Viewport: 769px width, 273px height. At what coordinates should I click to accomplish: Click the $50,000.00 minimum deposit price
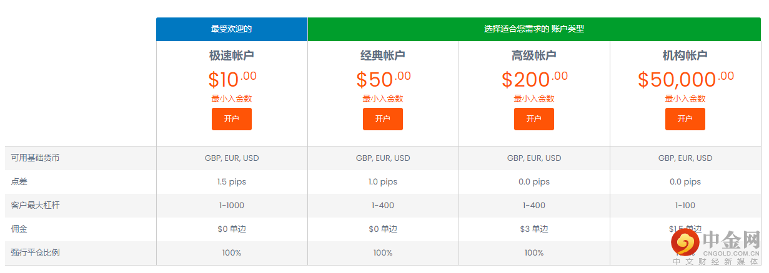click(x=685, y=79)
